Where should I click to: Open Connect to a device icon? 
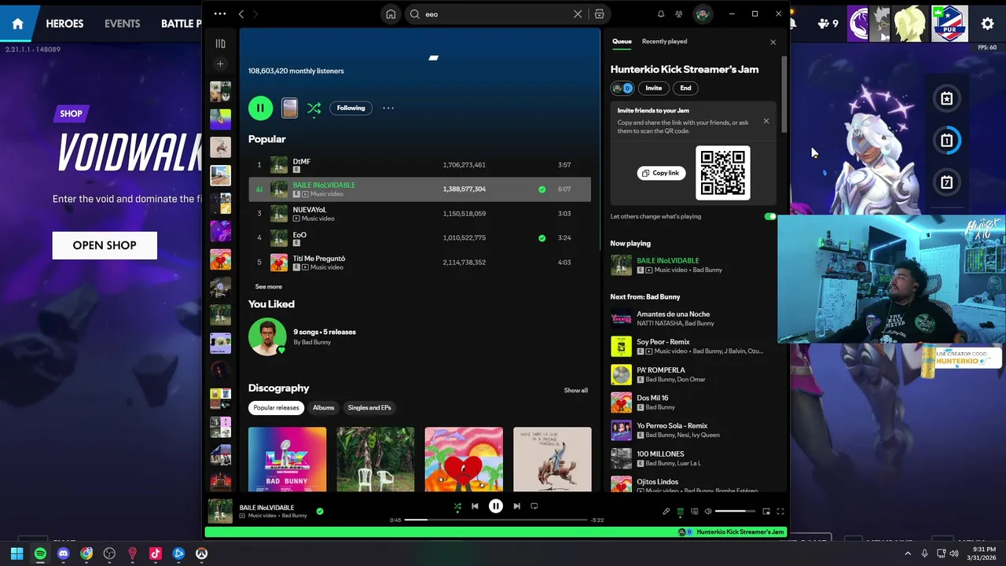pos(694,512)
